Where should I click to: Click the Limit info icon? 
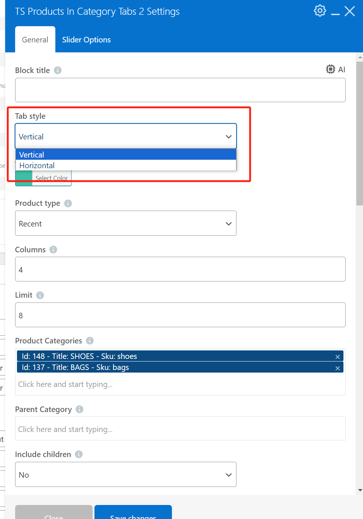40,295
